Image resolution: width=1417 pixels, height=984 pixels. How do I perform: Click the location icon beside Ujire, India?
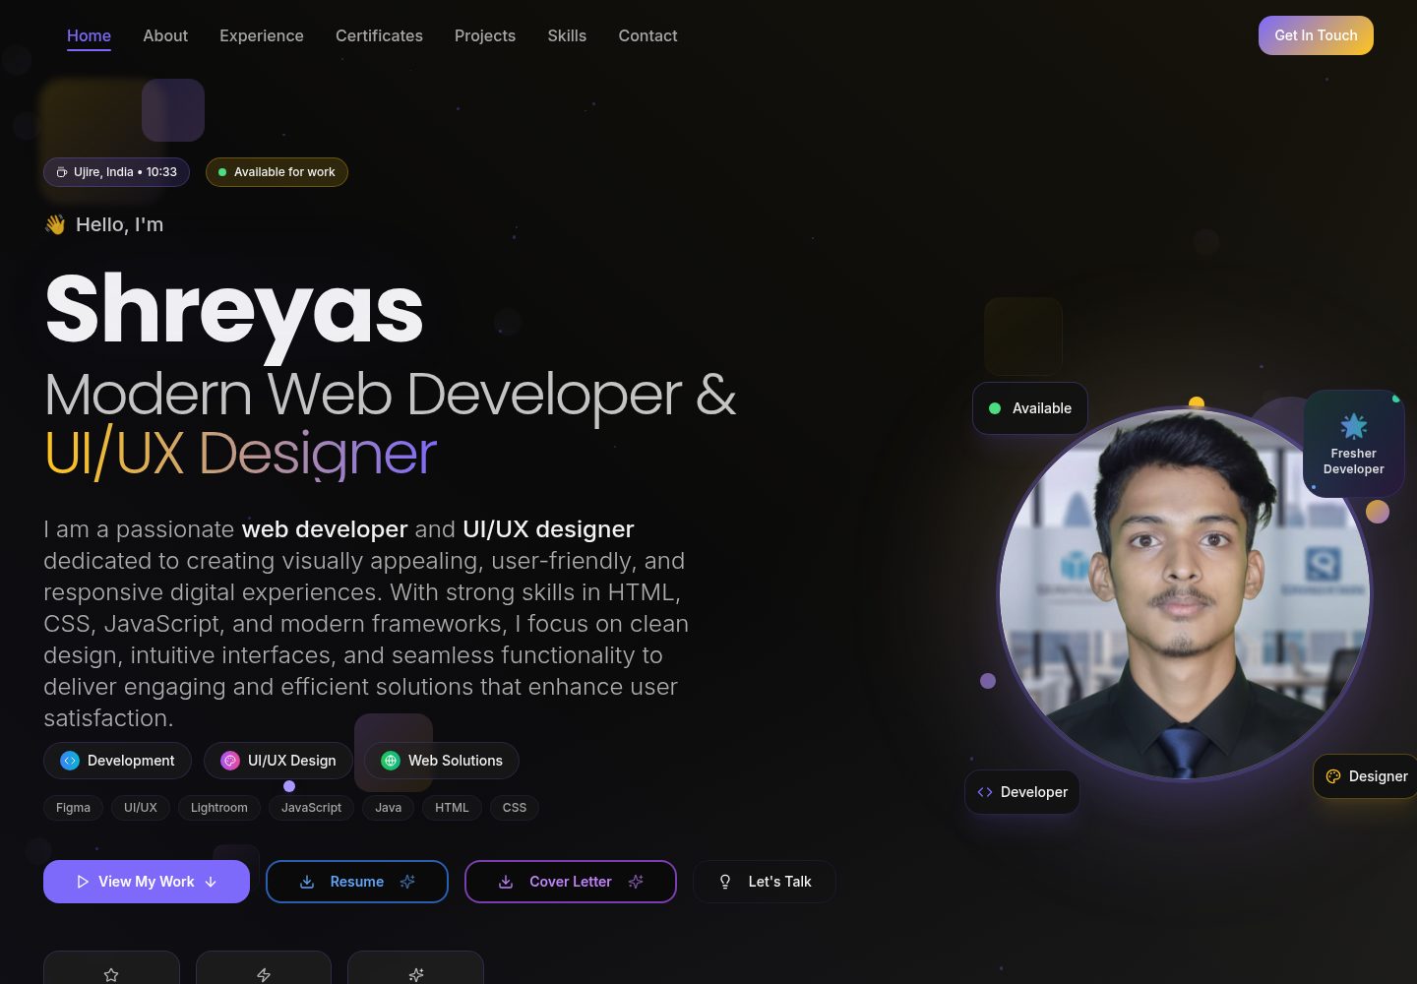[61, 172]
